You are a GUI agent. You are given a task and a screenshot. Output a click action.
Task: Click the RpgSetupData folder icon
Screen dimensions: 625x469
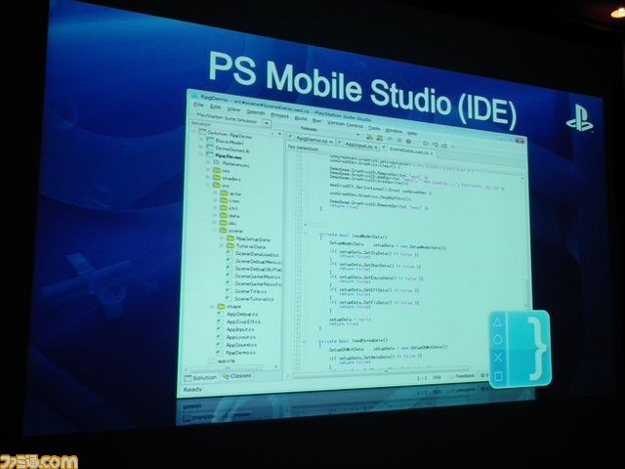click(230, 238)
